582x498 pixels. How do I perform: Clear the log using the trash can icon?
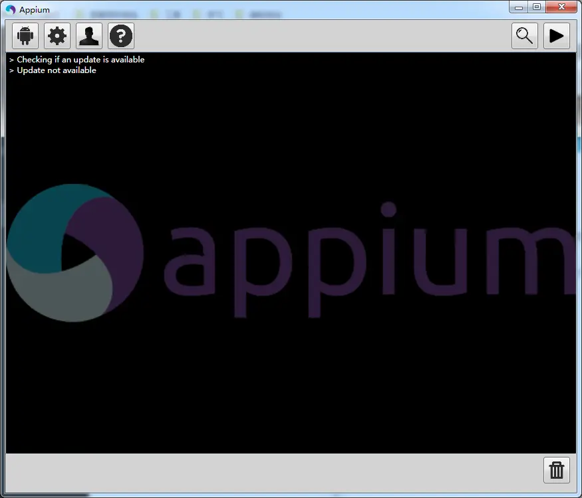[556, 470]
